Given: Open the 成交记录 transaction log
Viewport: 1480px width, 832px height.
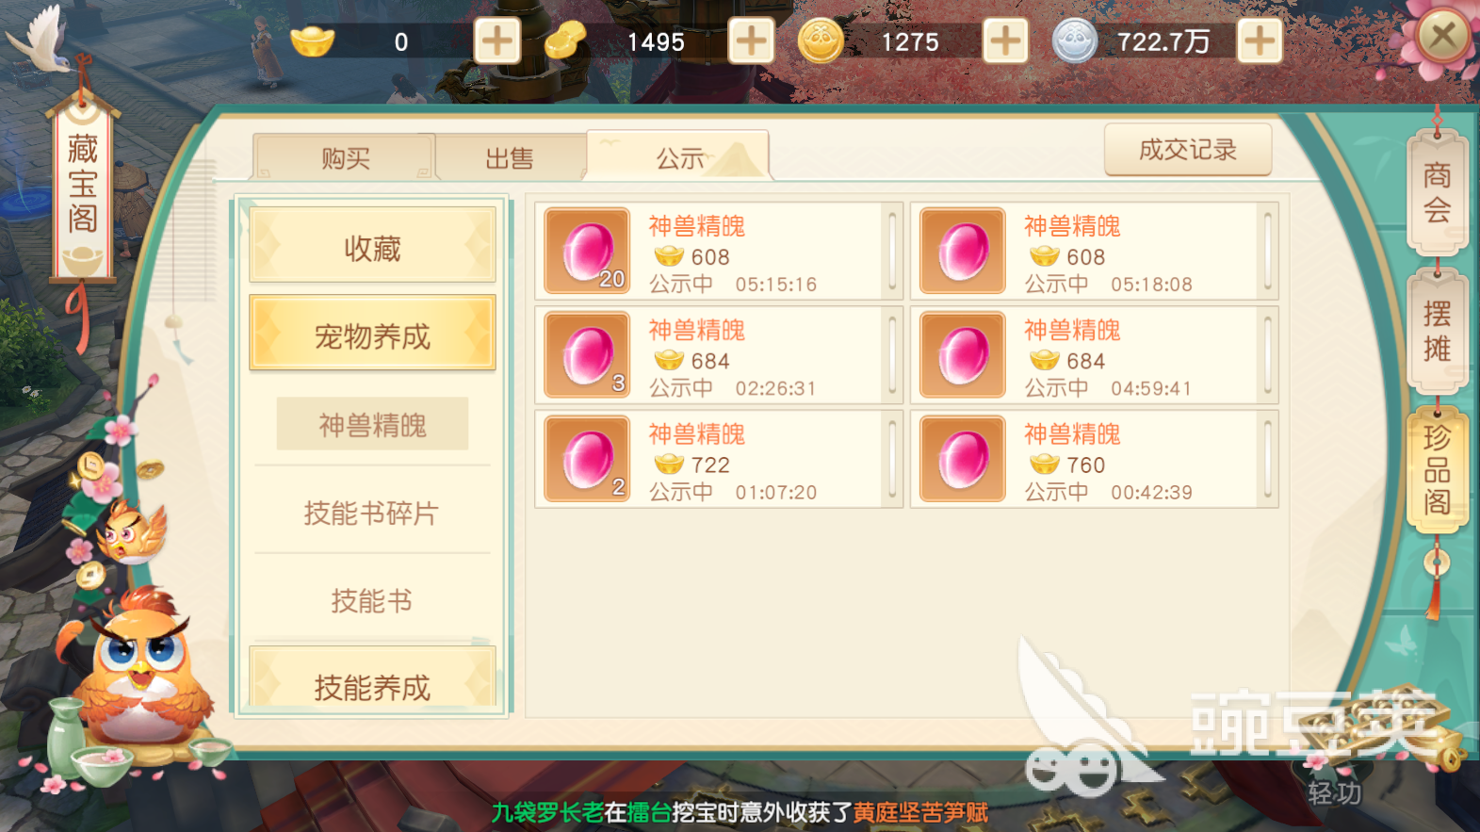Looking at the screenshot, I should [1188, 150].
